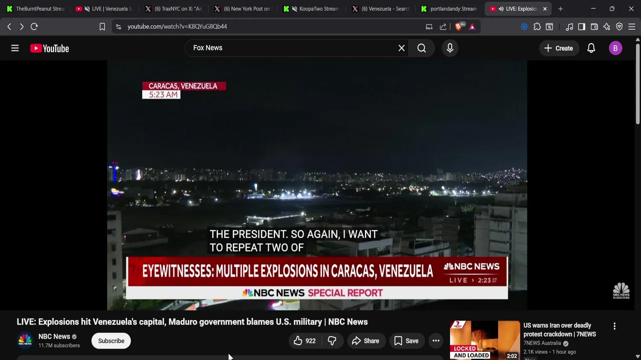The width and height of the screenshot is (641, 360).
Task: Switch to New York Post on X tab
Action: point(242,8)
